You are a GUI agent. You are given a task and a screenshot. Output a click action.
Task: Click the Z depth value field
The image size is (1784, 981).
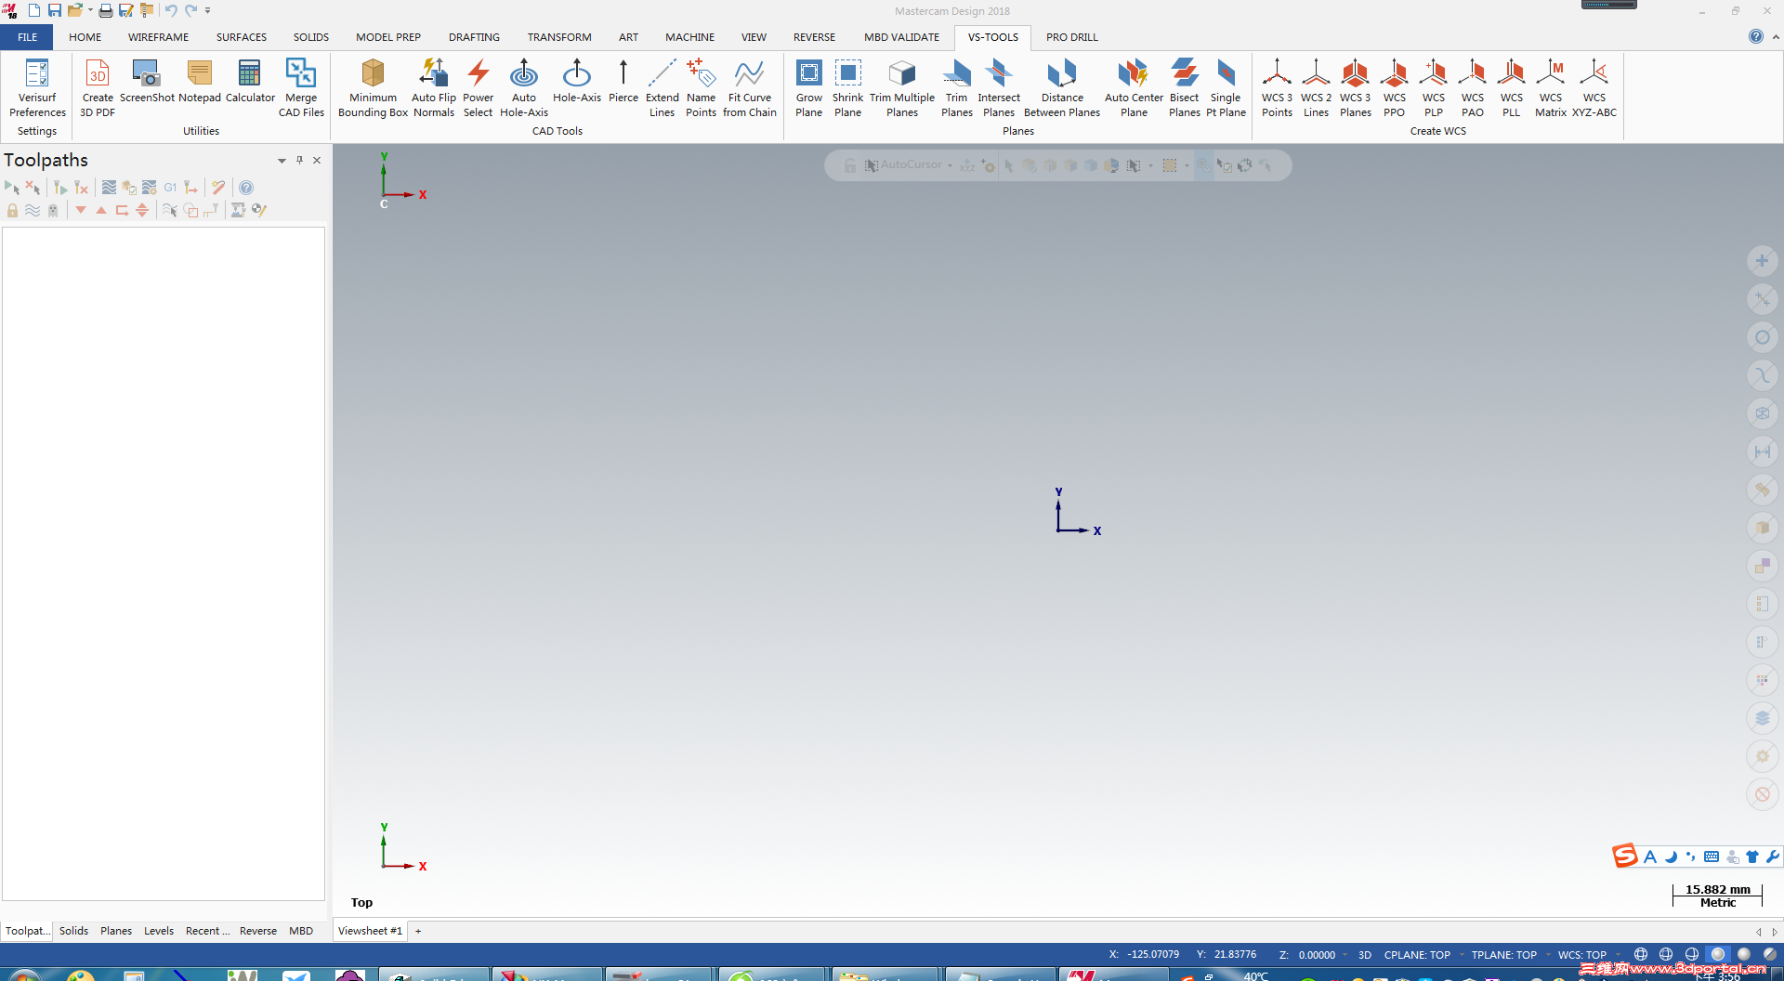click(1317, 955)
